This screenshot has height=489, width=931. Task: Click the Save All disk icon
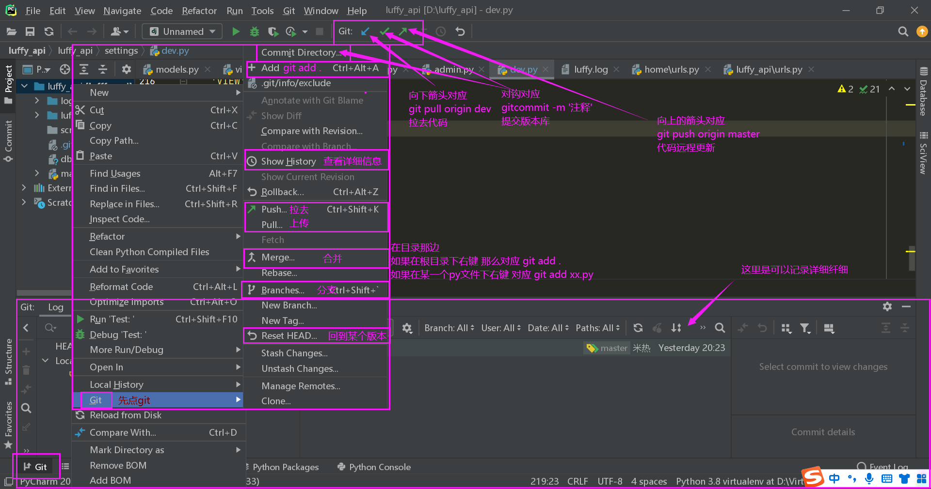(30, 31)
